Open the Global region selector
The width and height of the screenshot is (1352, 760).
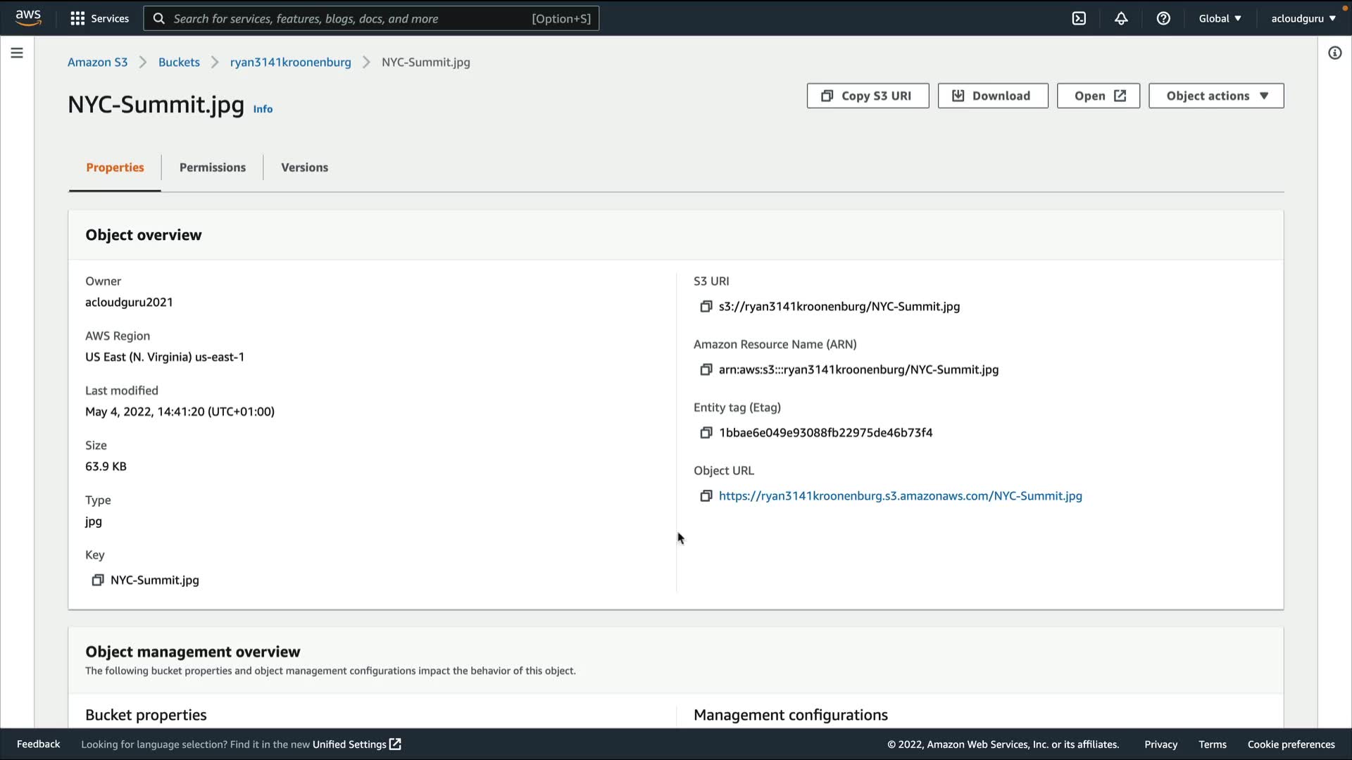coord(1220,19)
